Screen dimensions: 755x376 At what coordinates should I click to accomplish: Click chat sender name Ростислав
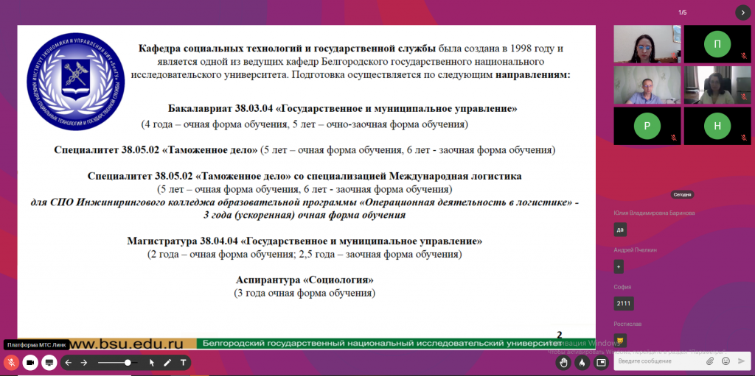(628, 324)
